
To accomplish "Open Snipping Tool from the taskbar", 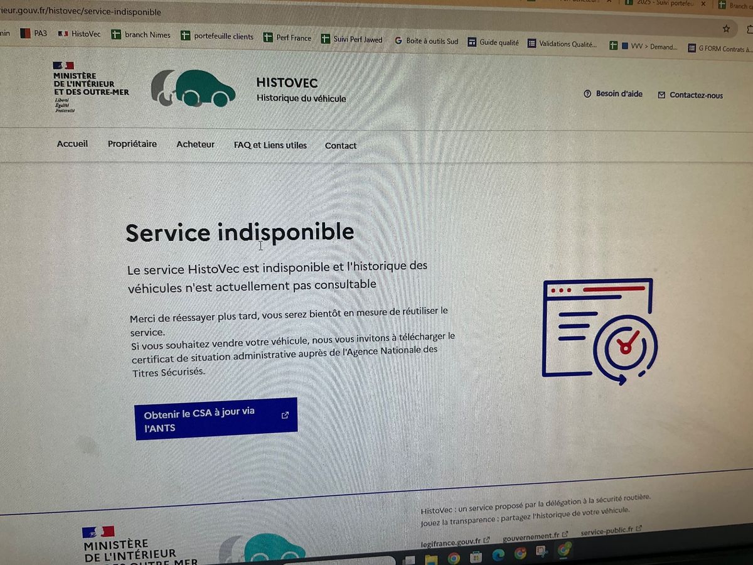I will (x=542, y=552).
